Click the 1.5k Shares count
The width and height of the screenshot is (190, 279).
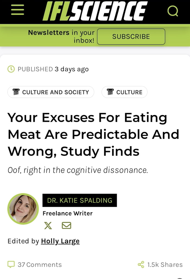point(165,265)
